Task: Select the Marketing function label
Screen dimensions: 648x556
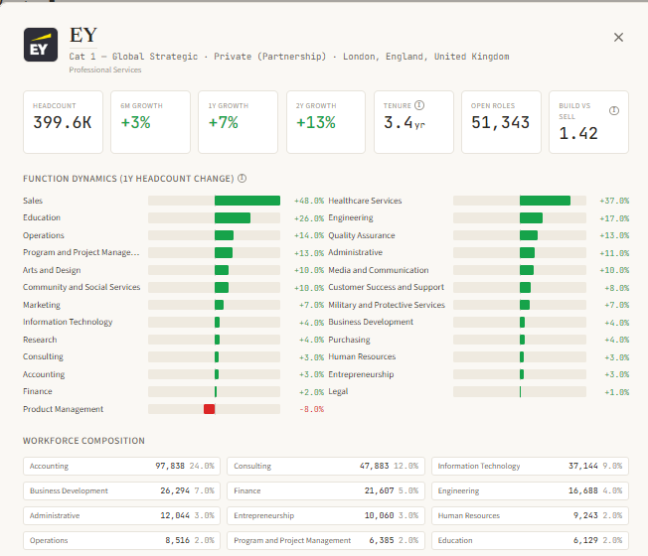Action: point(42,305)
